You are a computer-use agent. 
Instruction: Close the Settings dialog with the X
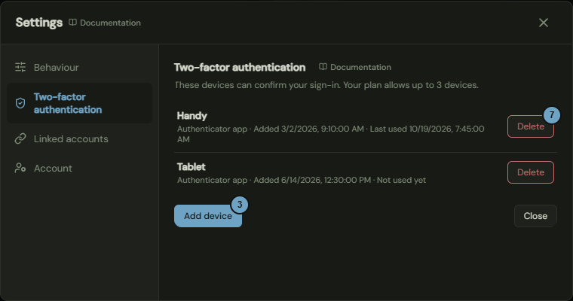(544, 23)
